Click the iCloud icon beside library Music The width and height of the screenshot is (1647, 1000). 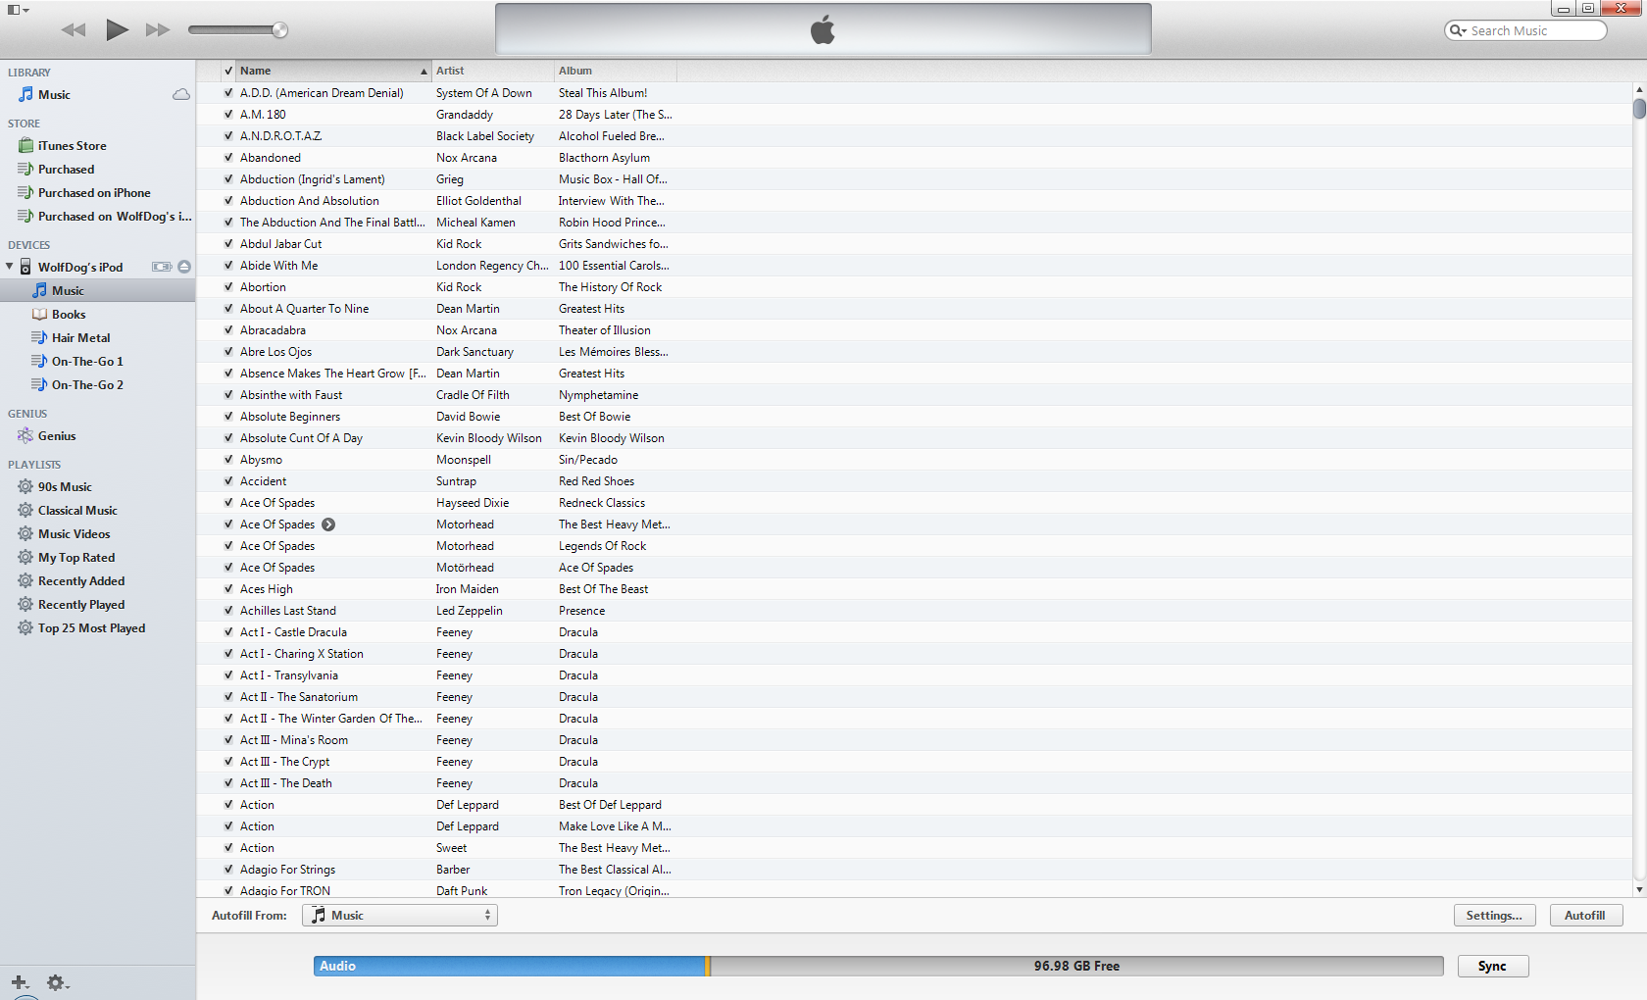point(181,95)
